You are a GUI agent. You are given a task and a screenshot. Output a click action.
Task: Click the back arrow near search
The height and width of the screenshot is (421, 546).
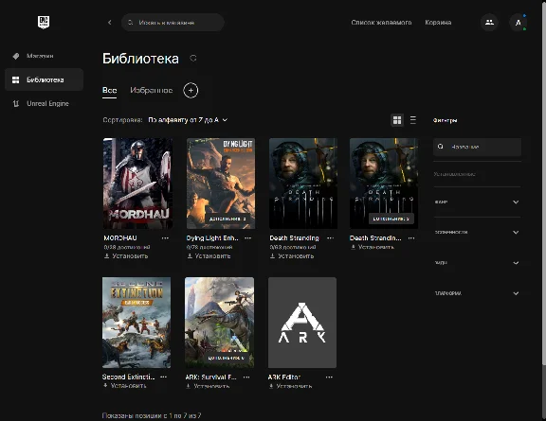[110, 23]
